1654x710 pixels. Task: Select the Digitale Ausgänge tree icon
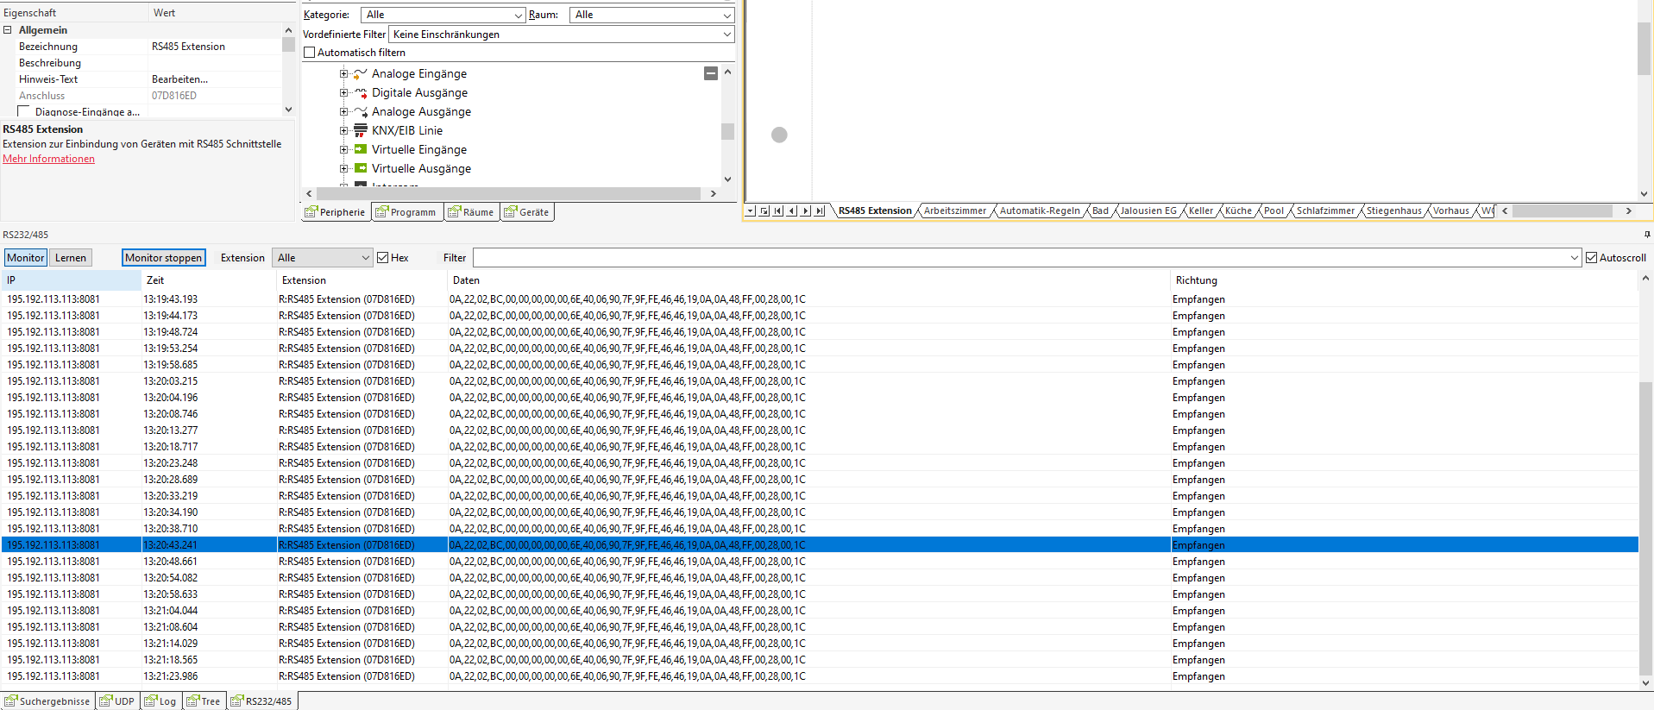[x=361, y=92]
